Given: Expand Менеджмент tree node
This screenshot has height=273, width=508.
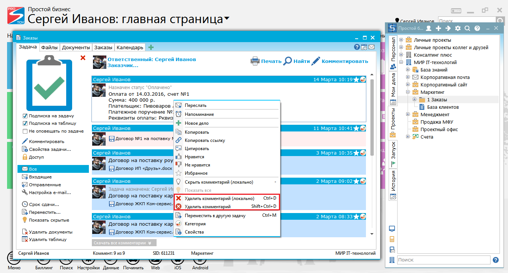Looking at the screenshot, I should [408, 114].
